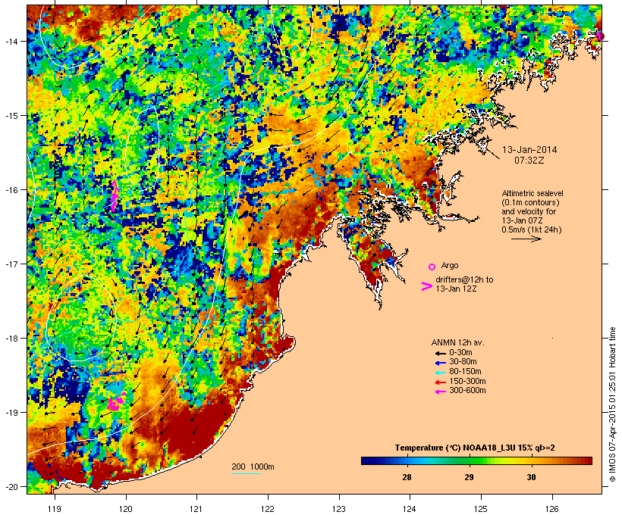Viewport: 622px width, 515px height.
Task: Click the color bar value '30'
Action: 532,477
